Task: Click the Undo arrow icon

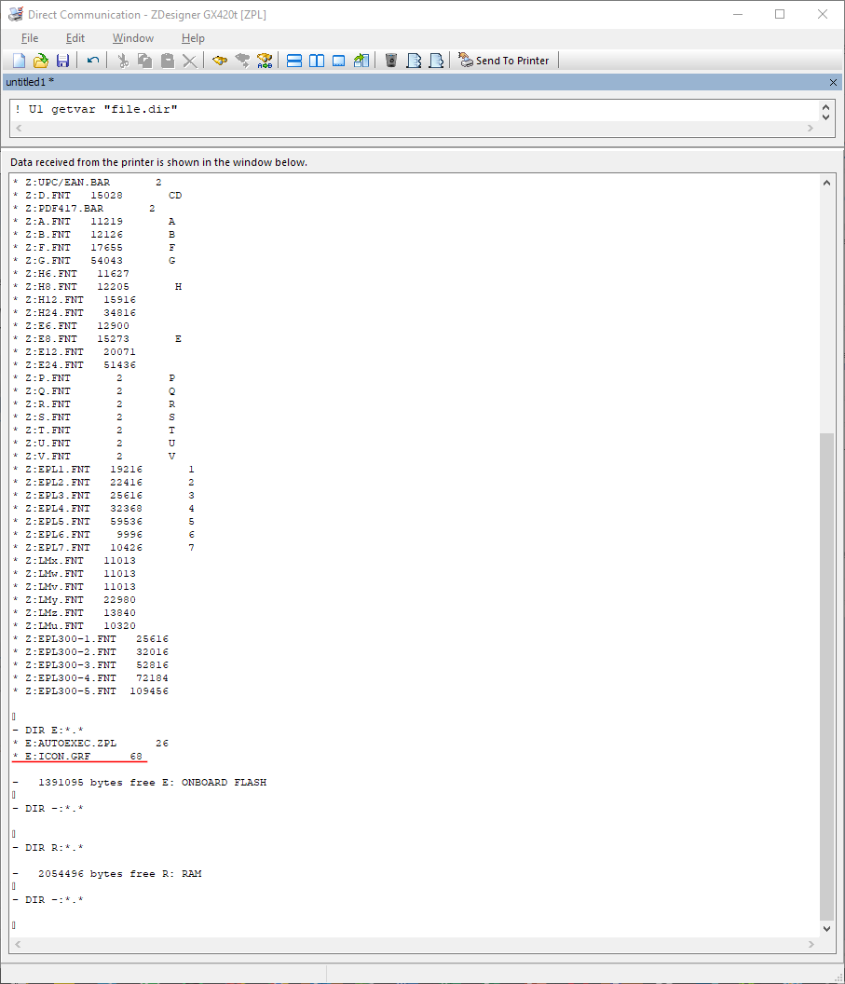Action: pyautogui.click(x=93, y=61)
